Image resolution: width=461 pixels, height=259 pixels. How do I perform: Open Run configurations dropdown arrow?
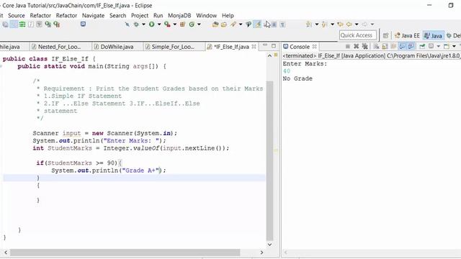(159, 24)
